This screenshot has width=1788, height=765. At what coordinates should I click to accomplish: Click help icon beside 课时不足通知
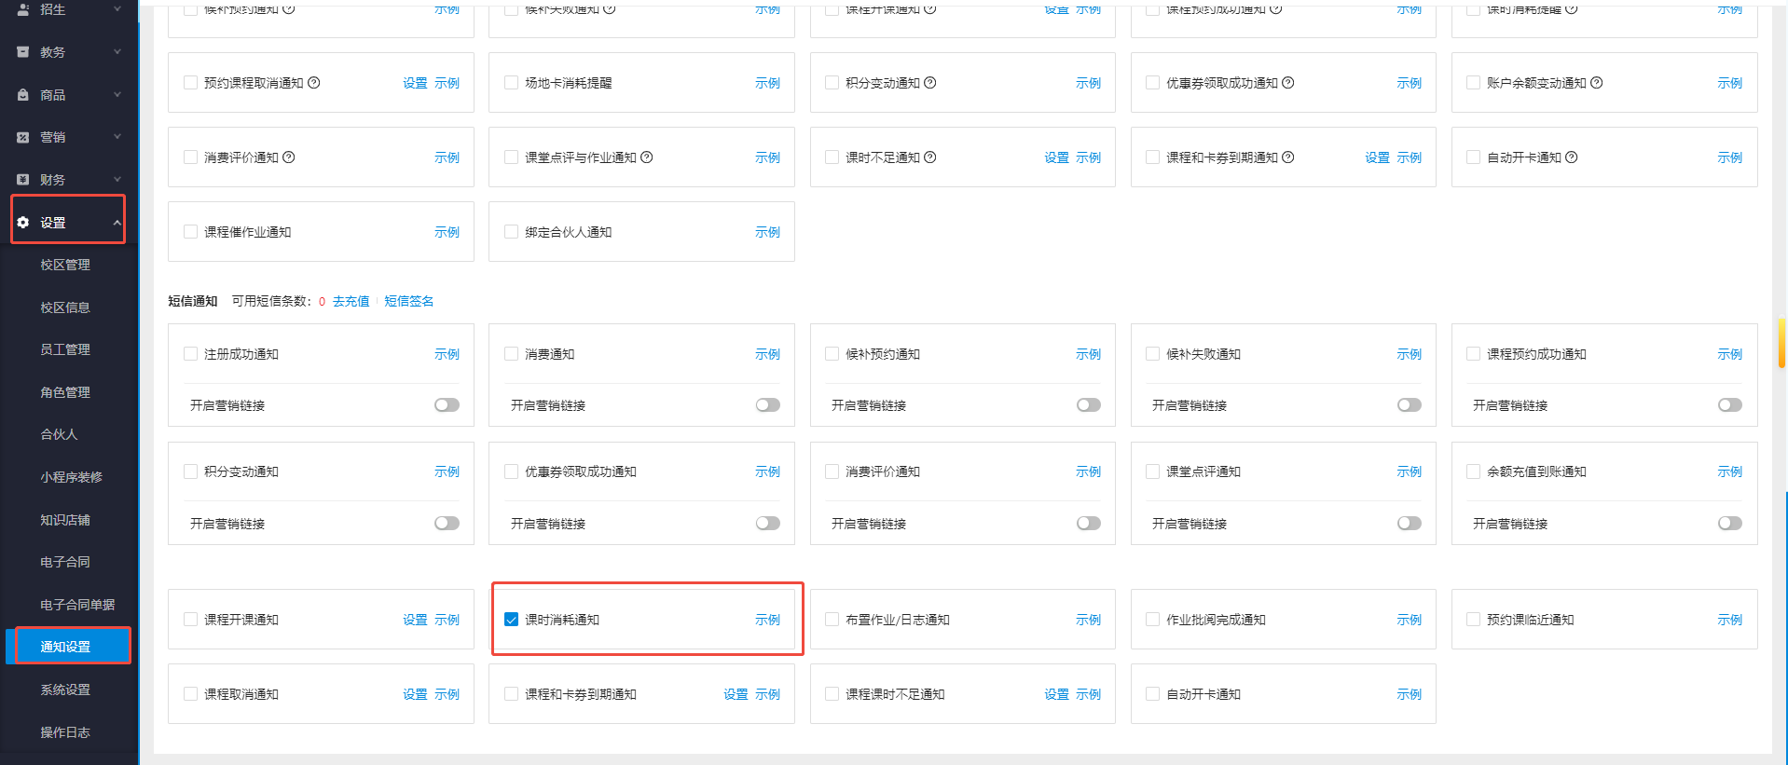click(930, 157)
